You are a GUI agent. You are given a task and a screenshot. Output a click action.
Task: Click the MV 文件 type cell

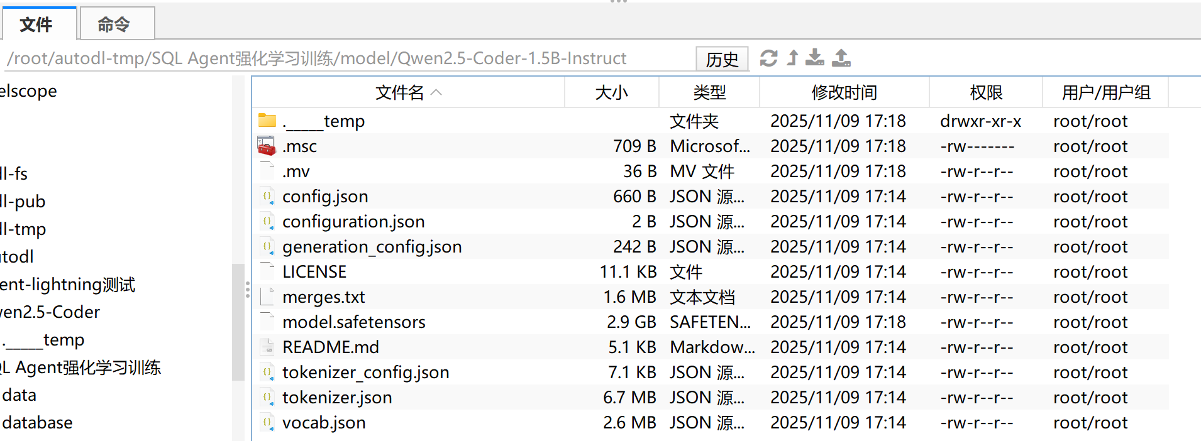coord(702,171)
